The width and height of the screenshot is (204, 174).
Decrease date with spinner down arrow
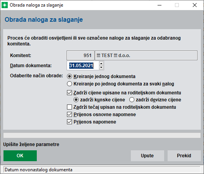point(101,68)
